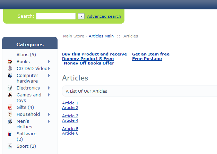Click the CD-DVD-Video category icon

click(x=10, y=69)
